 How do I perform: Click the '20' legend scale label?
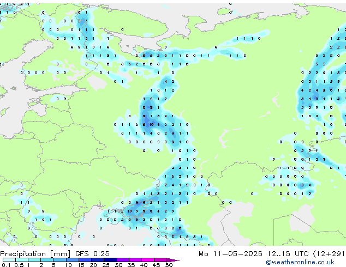(93, 265)
